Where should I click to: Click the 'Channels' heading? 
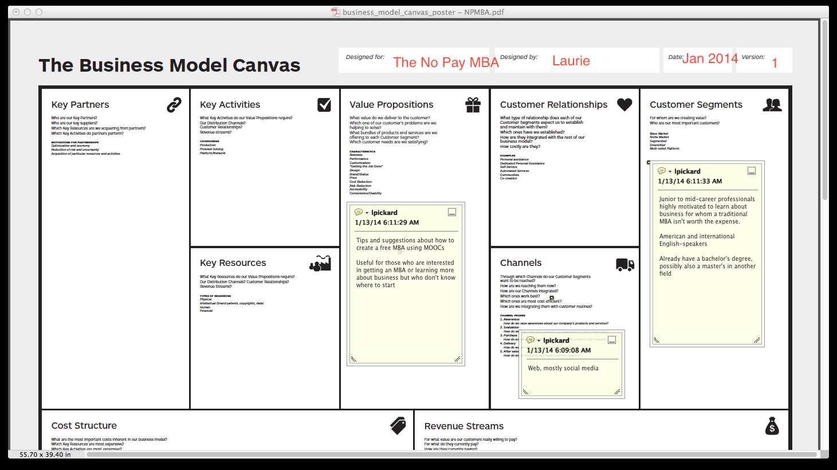pos(521,263)
